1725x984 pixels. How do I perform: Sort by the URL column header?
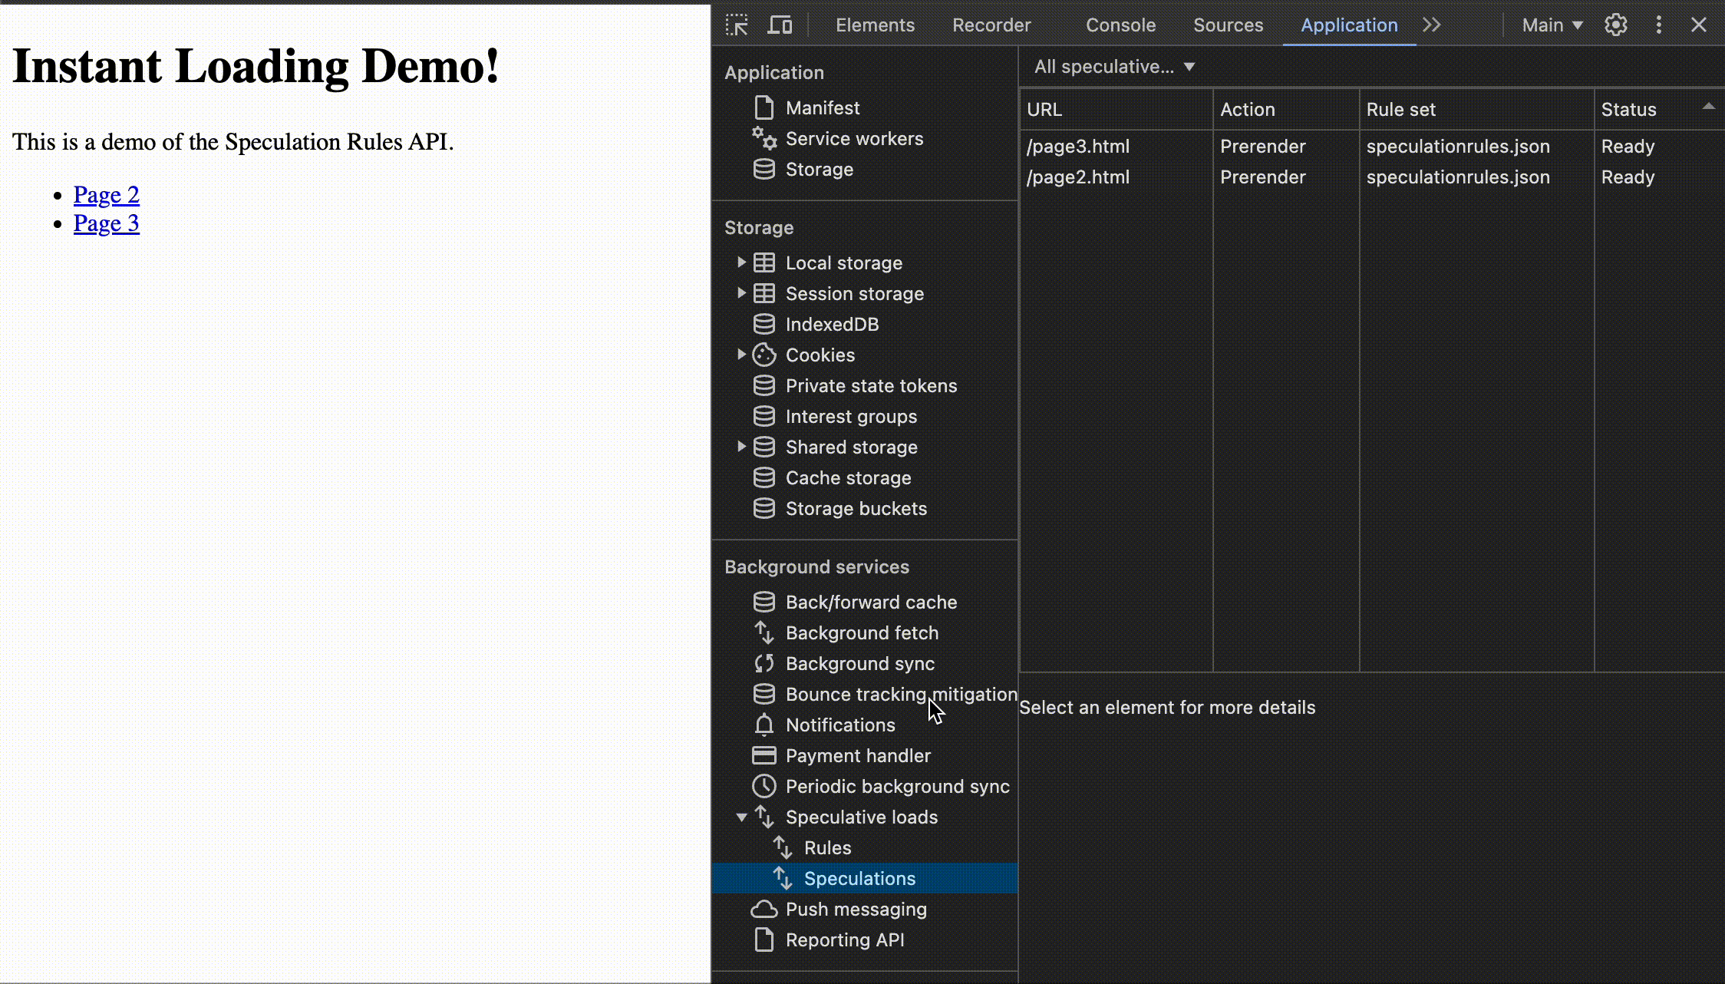1116,110
